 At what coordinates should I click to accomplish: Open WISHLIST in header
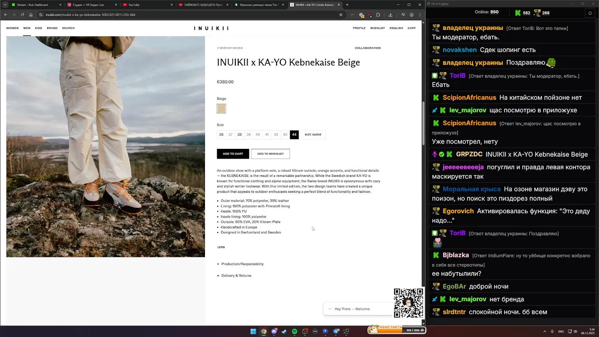point(378,28)
